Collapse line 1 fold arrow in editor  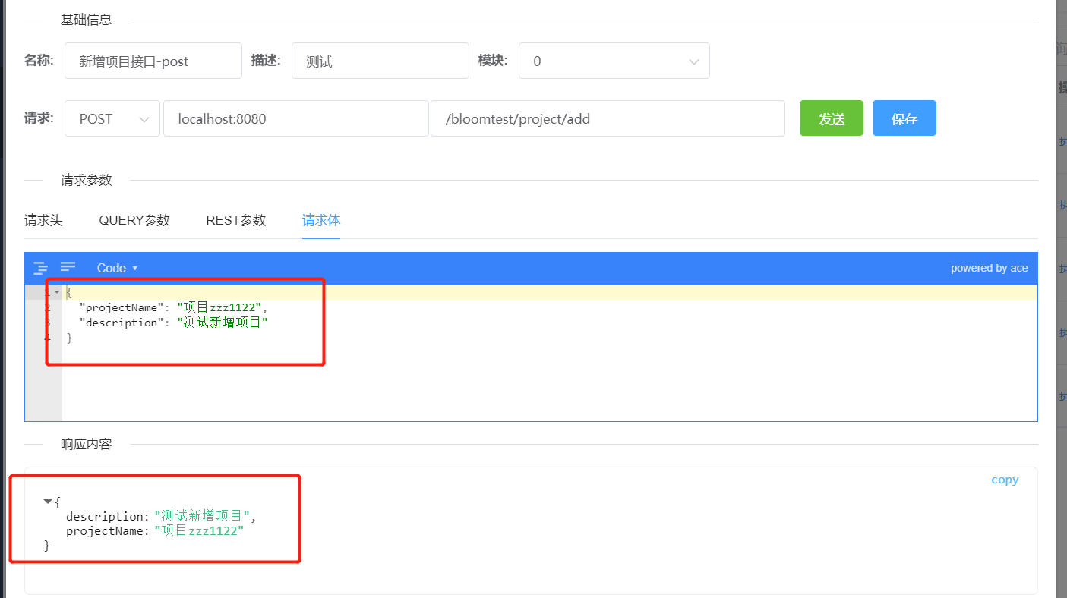coord(57,292)
